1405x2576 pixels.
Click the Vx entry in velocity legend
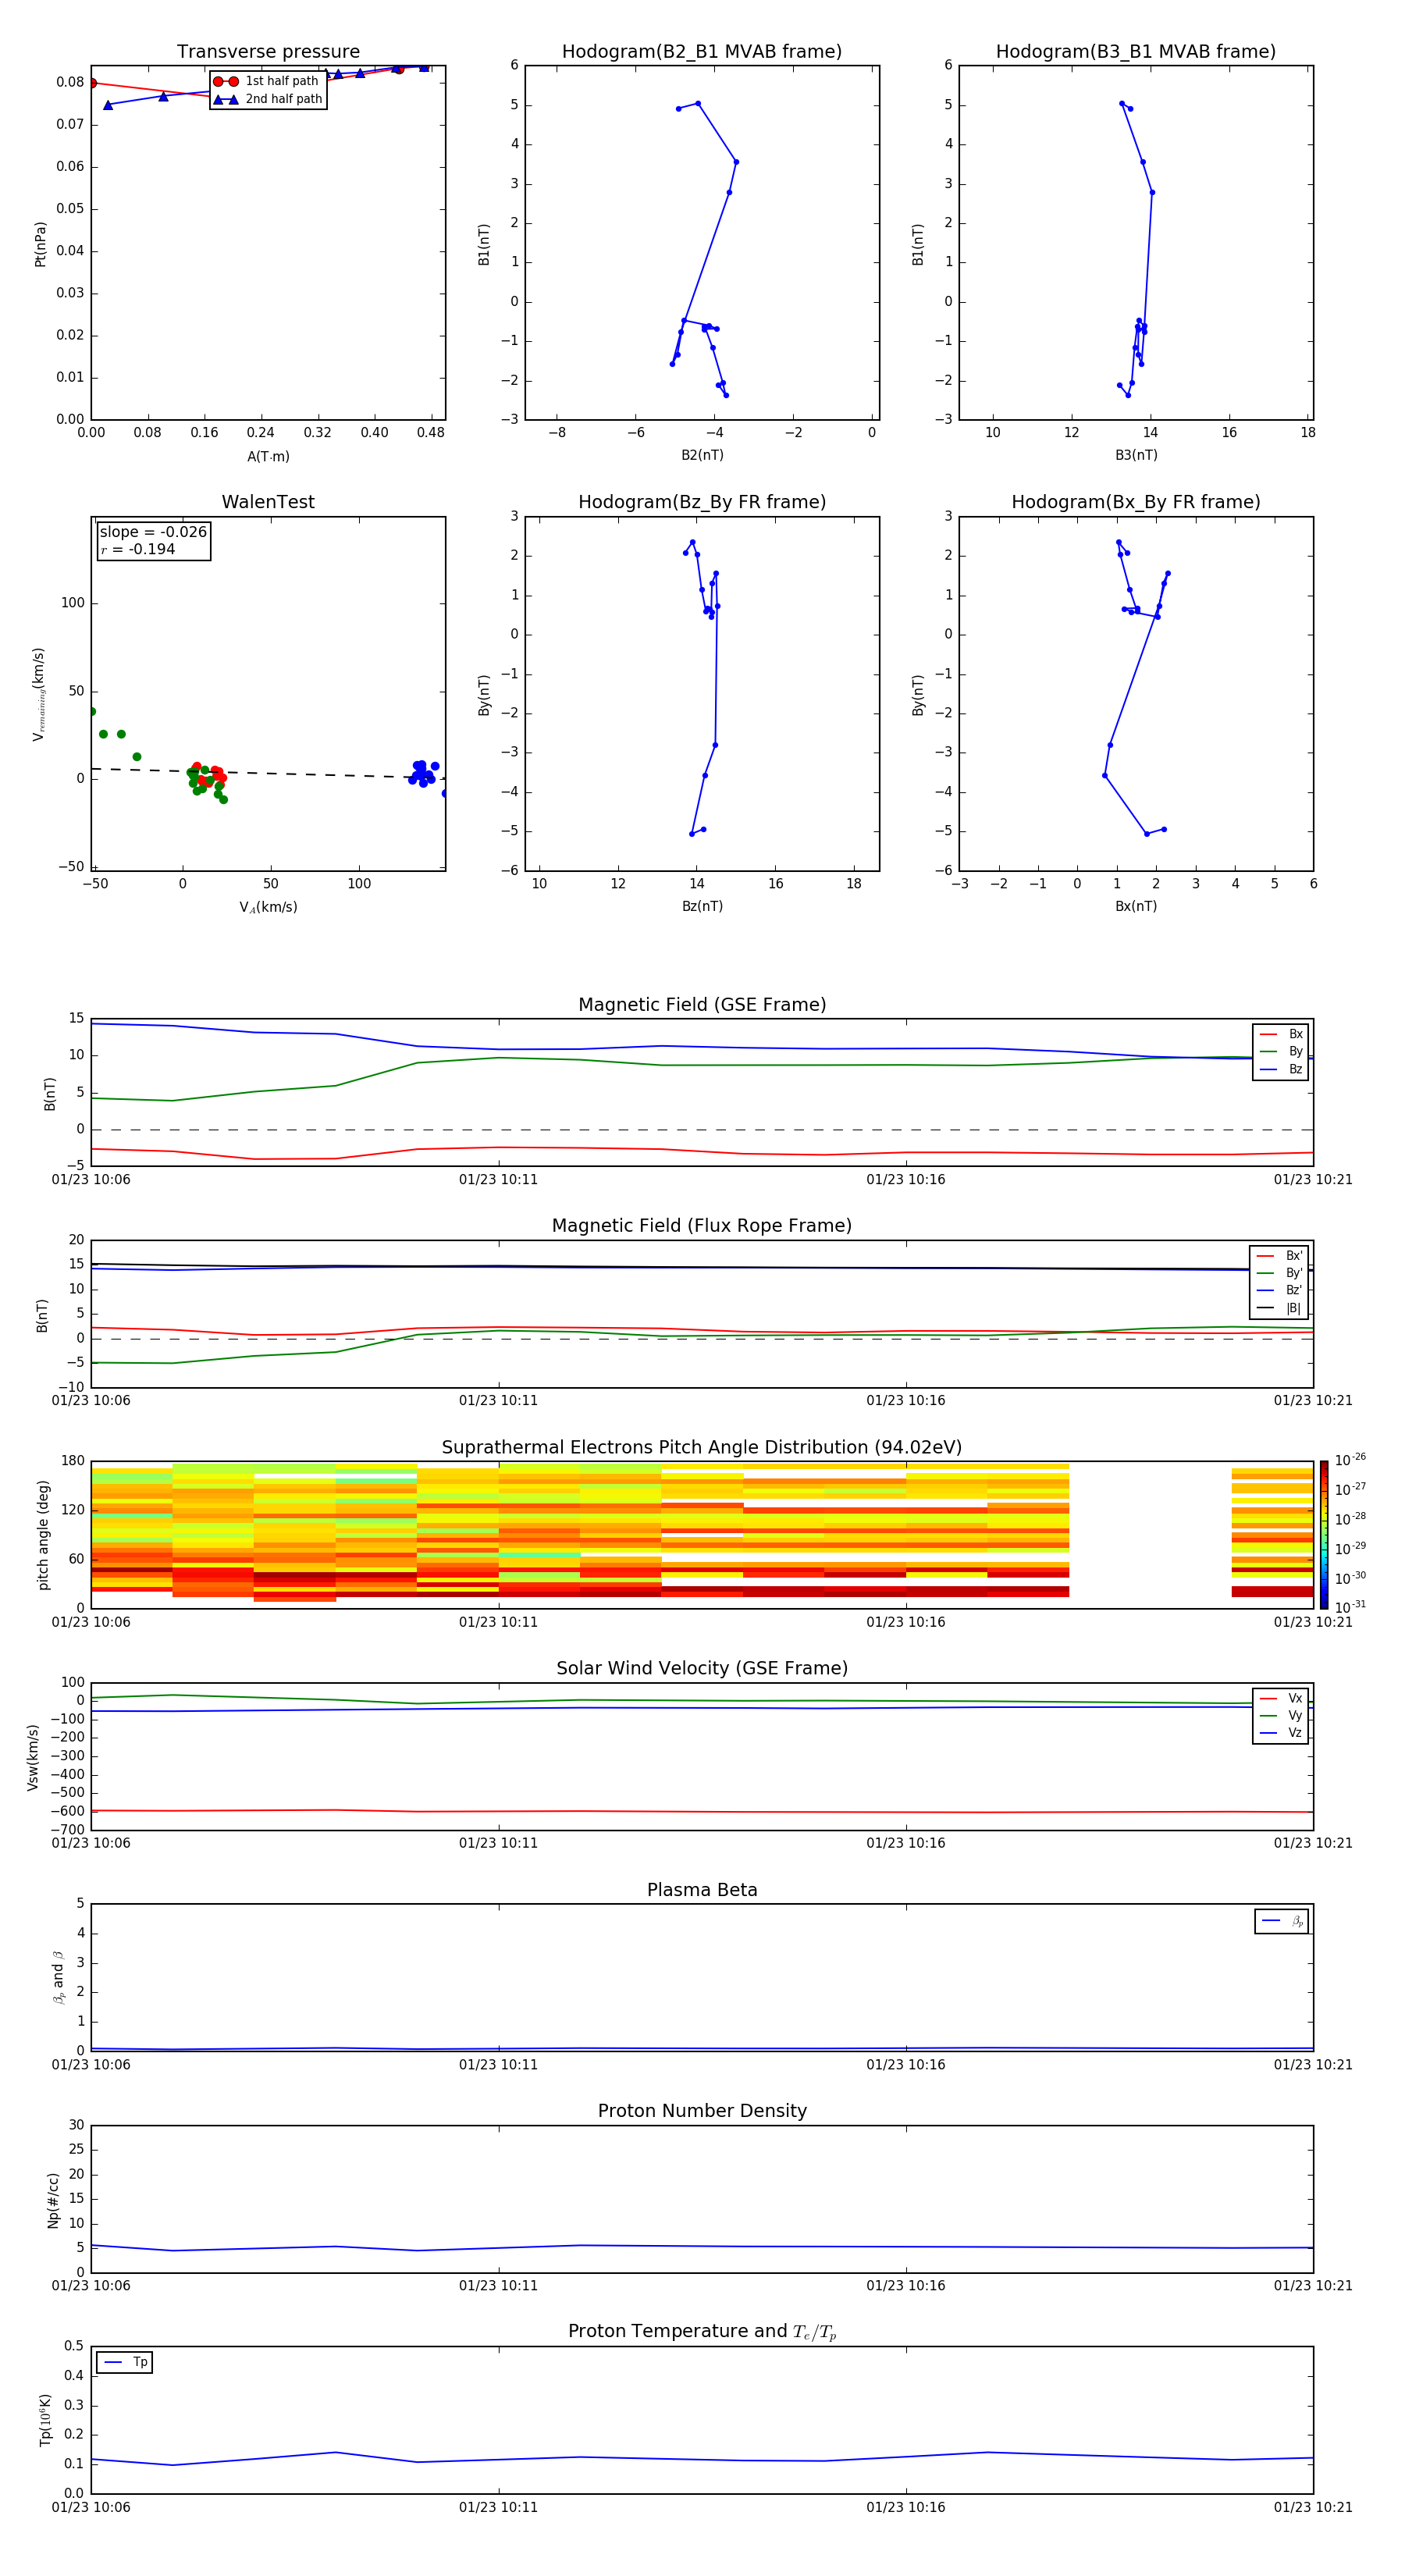click(1281, 1699)
